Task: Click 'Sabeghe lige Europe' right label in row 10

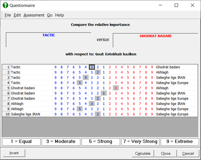Action: (172, 114)
